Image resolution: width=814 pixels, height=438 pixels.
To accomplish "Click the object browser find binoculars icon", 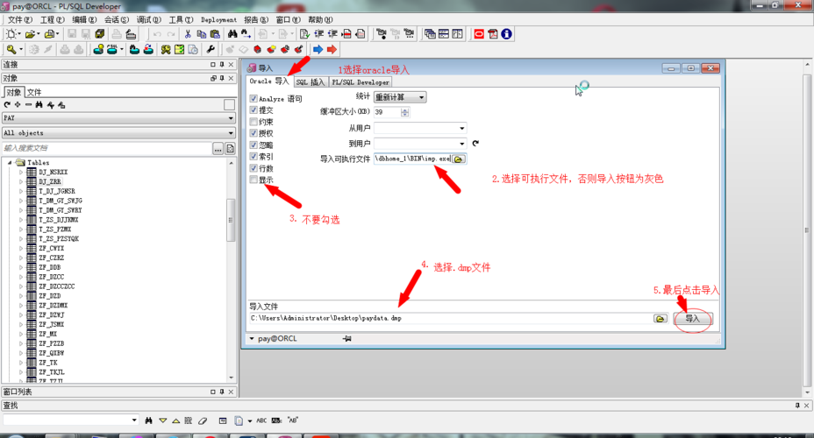I will pos(39,105).
